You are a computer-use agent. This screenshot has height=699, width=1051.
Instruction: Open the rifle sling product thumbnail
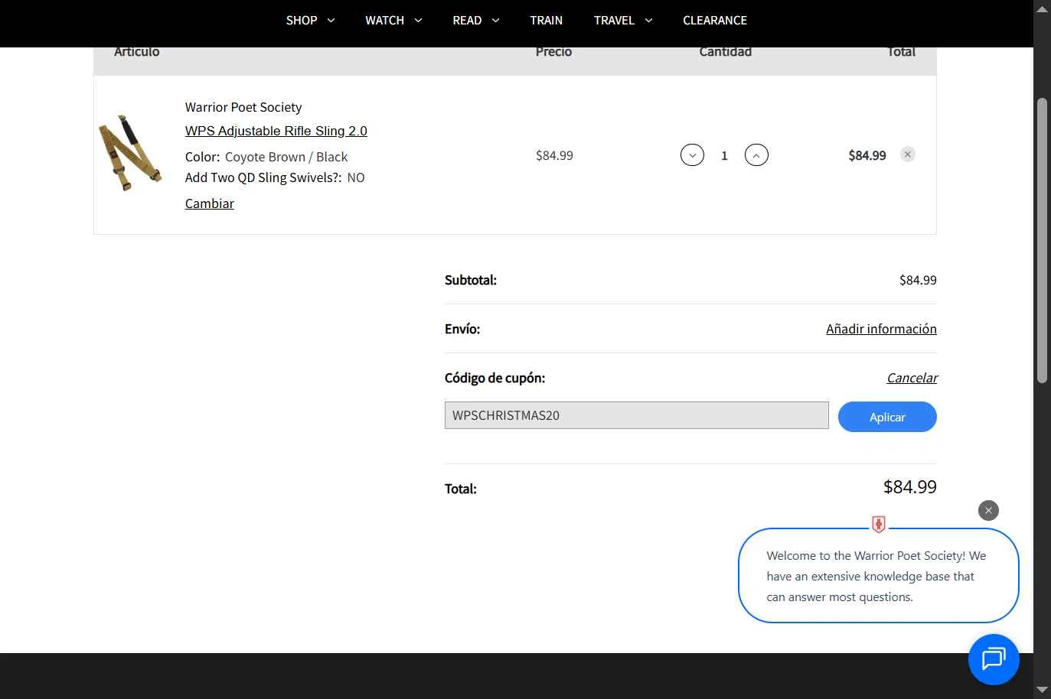(x=130, y=153)
